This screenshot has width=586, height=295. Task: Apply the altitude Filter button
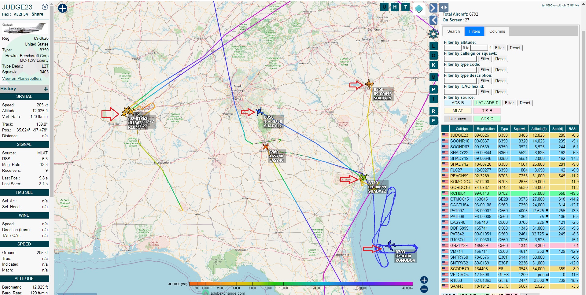click(499, 48)
